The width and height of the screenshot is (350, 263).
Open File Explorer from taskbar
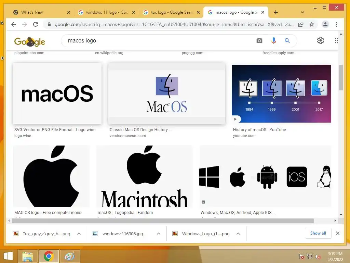point(28,256)
